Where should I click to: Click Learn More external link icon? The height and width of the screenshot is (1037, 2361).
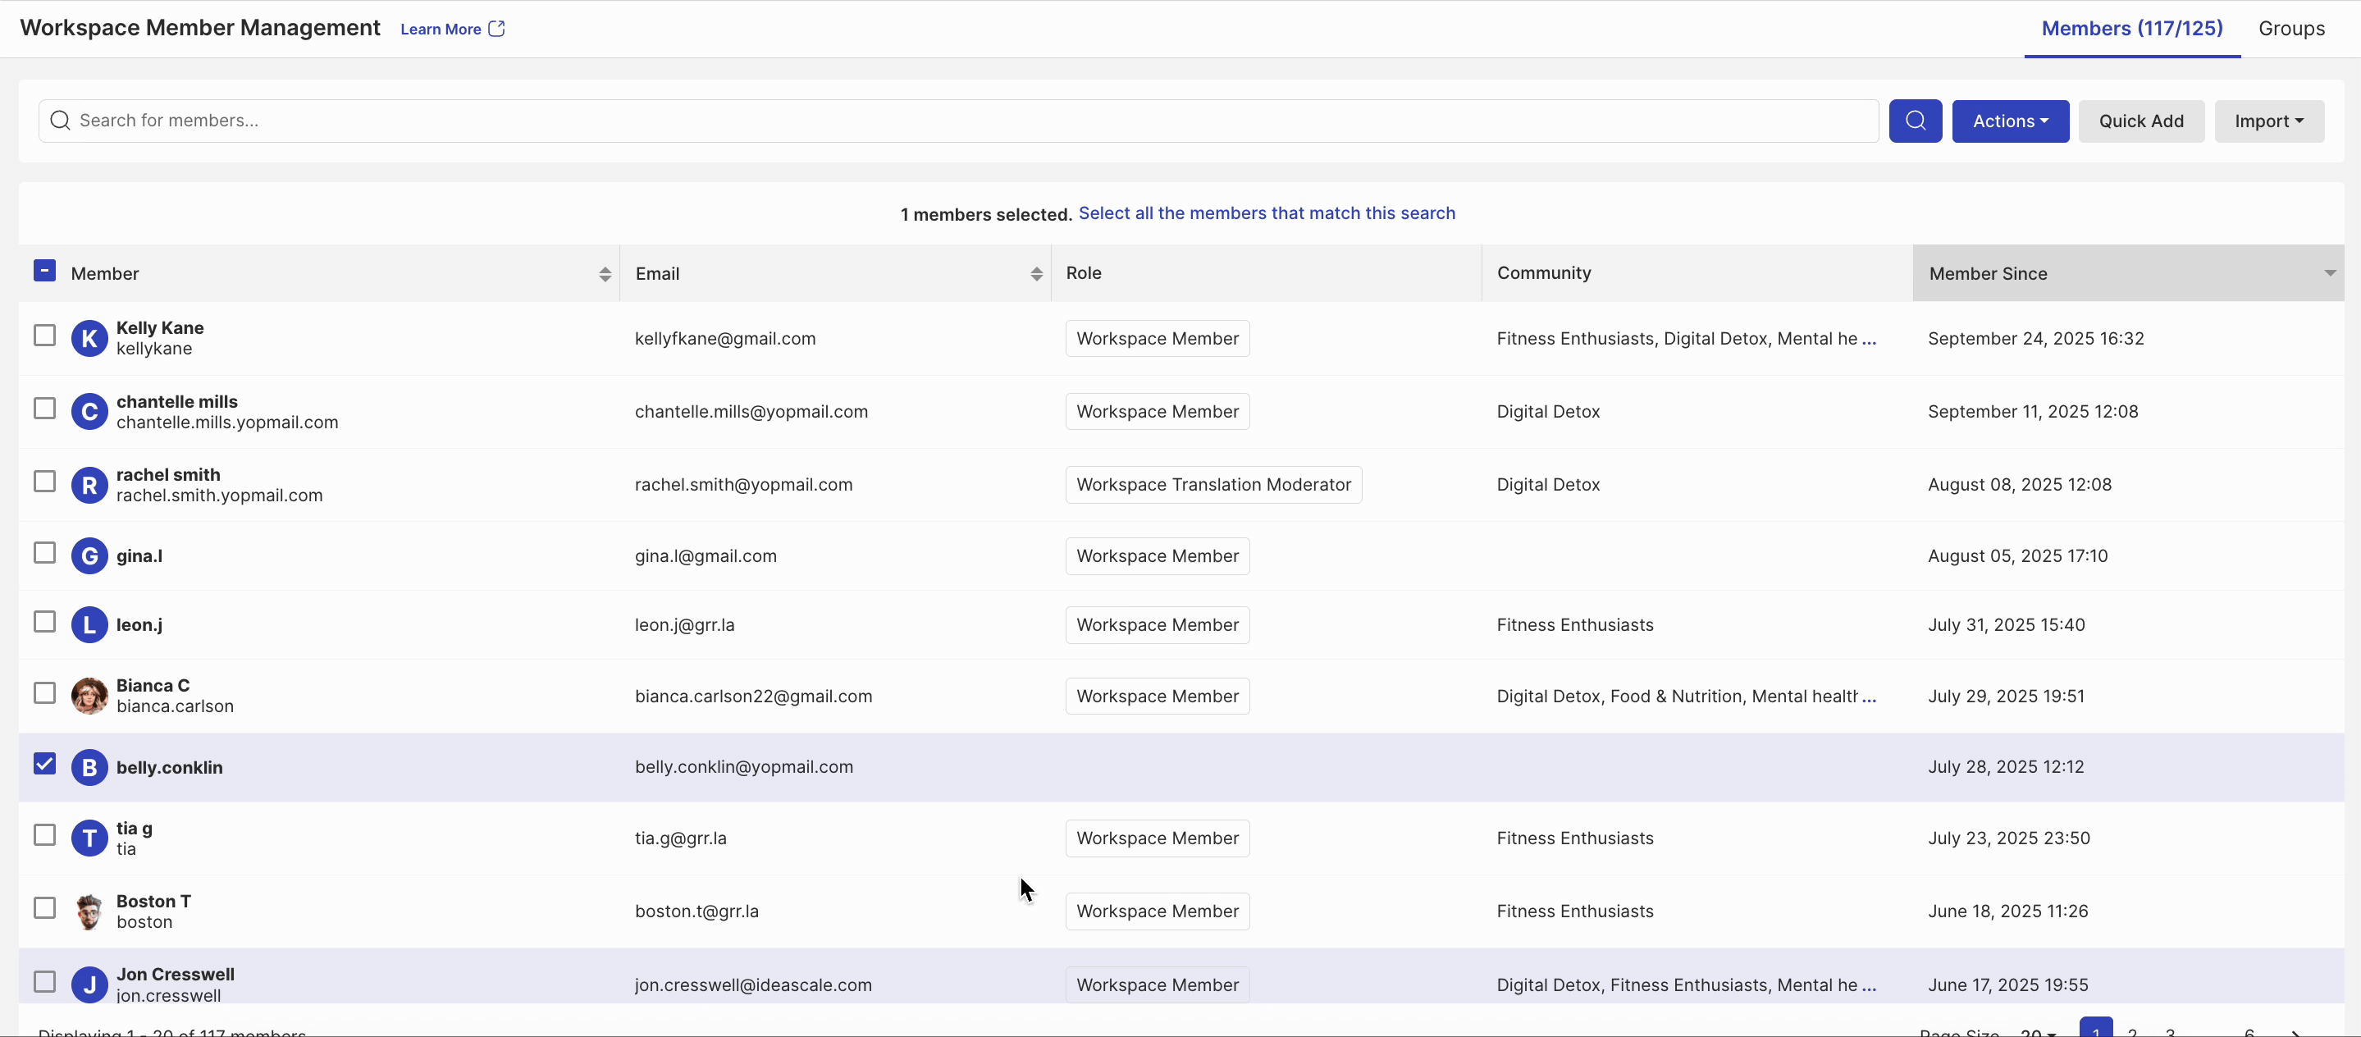point(497,30)
